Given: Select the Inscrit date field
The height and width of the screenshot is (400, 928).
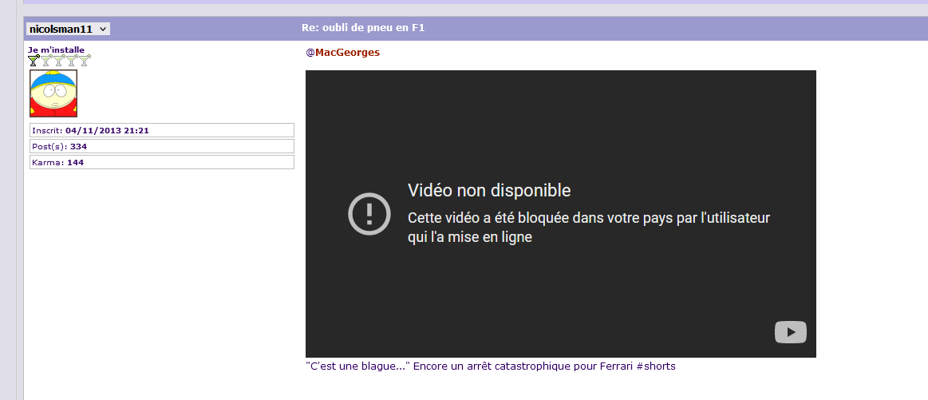Looking at the screenshot, I should 161,130.
